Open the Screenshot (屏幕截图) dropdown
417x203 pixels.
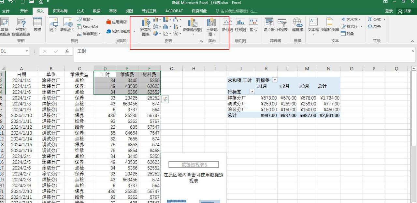click(x=89, y=34)
